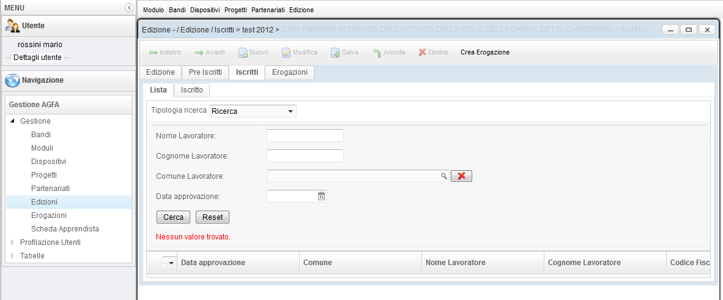Click the Annulla undo icon
The width and height of the screenshot is (723, 300).
377,53
